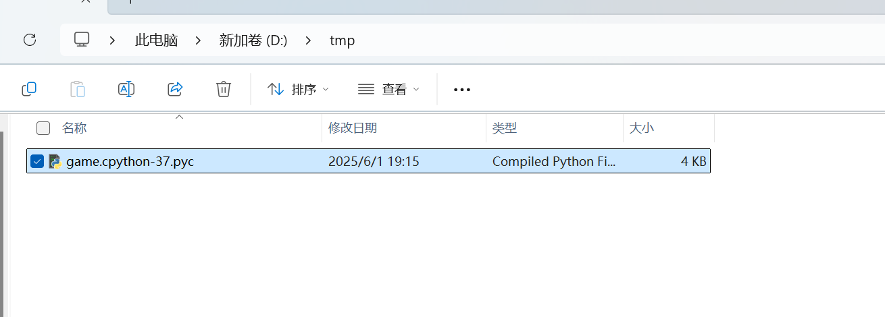Viewport: 885px width, 317px height.
Task: Delete the file using trash can icon
Action: (224, 89)
